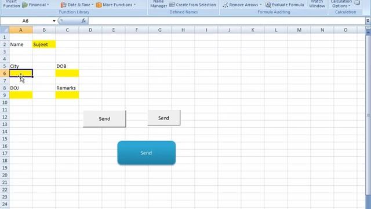Screen dimensions: 371x209
Task: Click the Date & Time icon
Action: tap(63, 5)
